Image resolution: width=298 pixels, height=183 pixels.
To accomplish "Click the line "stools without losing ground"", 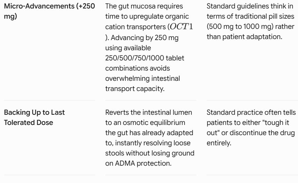I will tap(150, 153).
